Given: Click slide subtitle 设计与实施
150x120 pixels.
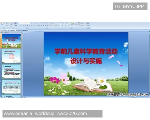Looking at the screenshot, I should [x=86, y=61].
